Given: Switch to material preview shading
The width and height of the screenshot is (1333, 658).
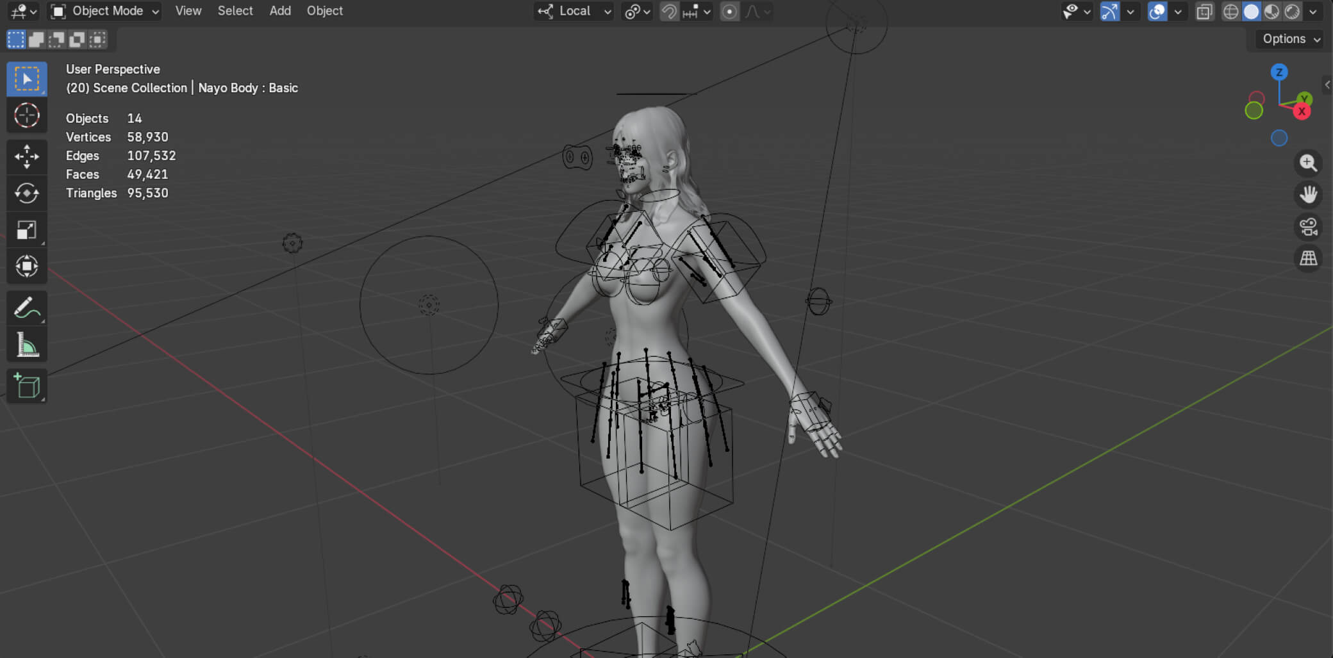Looking at the screenshot, I should click(1271, 12).
